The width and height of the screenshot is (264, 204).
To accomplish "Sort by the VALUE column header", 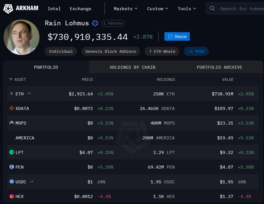I will point(228,79).
